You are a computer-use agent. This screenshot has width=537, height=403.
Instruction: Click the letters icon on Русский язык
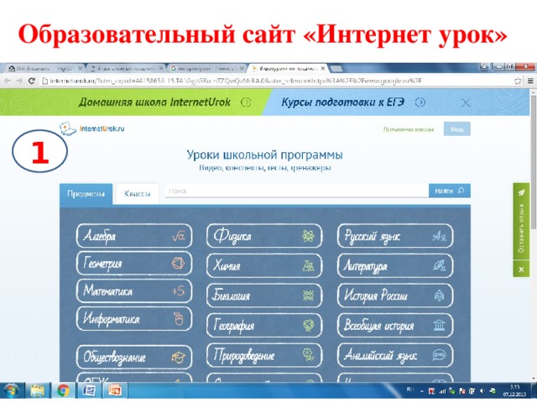pyautogui.click(x=439, y=236)
